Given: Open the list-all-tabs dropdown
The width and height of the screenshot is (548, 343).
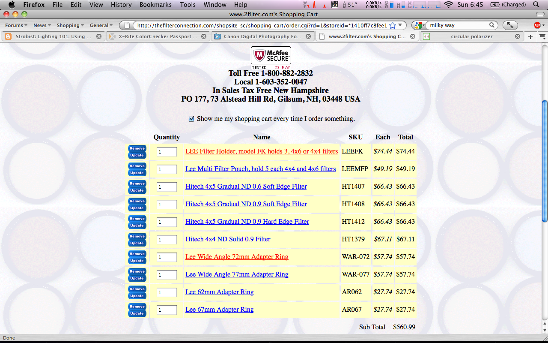Looking at the screenshot, I should [x=542, y=36].
